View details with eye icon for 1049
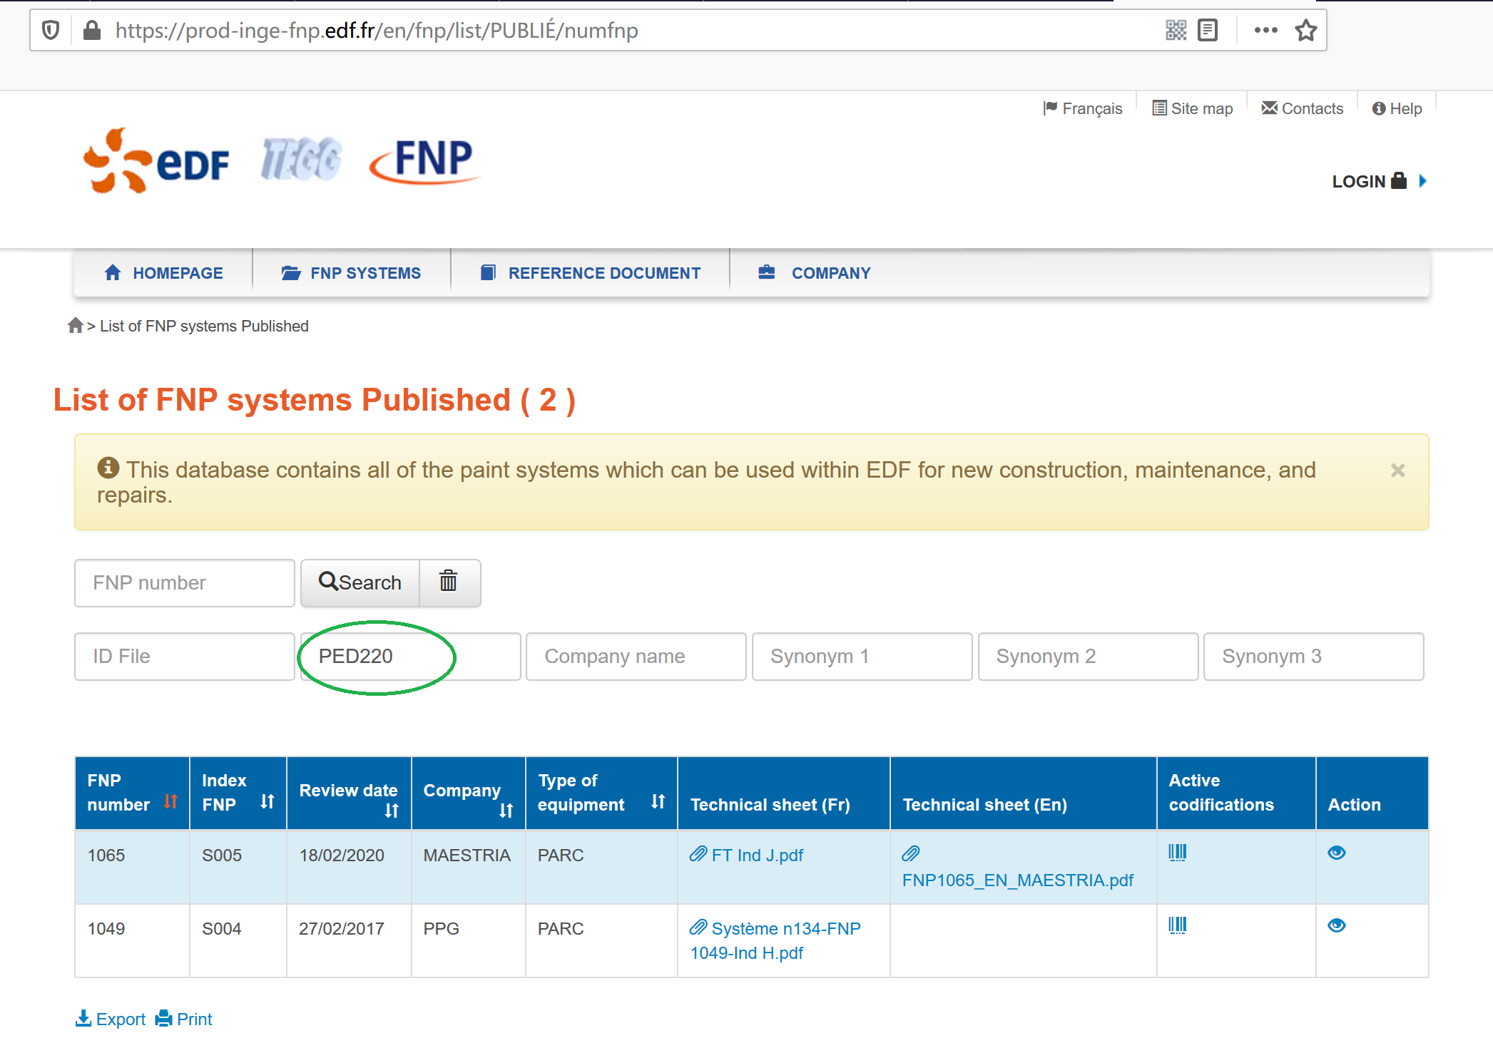This screenshot has height=1038, width=1493. coord(1336,925)
